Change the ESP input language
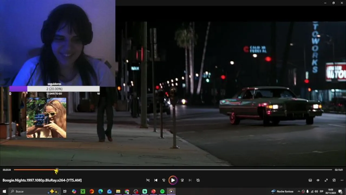The image size is (346, 195). coord(322,191)
